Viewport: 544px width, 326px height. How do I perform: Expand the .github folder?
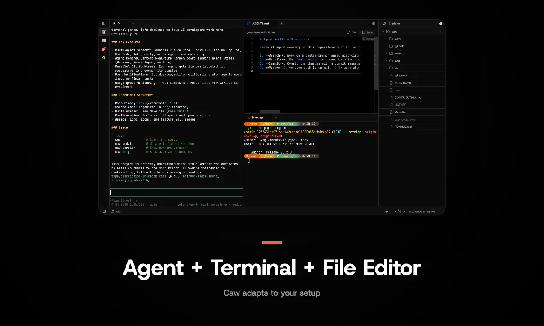coord(412,46)
